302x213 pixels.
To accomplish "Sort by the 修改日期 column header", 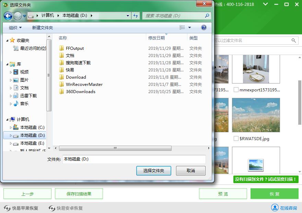I will pyautogui.click(x=156, y=38).
